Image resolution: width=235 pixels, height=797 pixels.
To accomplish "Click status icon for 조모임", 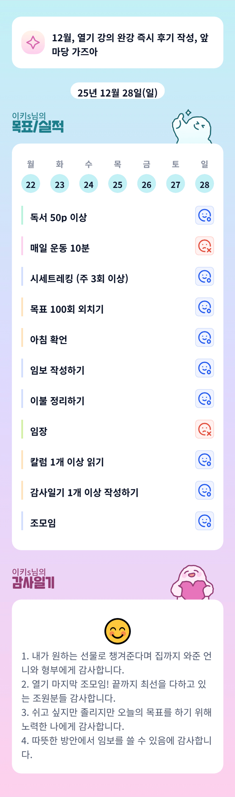I will click(x=204, y=521).
